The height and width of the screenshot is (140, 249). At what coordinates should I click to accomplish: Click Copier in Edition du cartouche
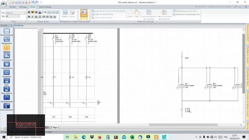point(130,14)
